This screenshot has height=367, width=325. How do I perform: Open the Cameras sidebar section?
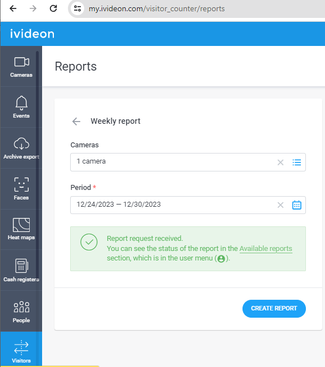pos(21,67)
